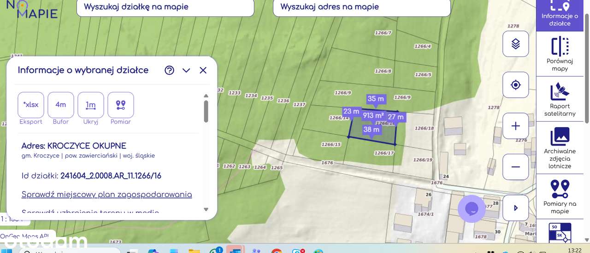Screen dimensions: 590x253
Task: Click parcel label 1266/7 on map
Action: [383, 33]
